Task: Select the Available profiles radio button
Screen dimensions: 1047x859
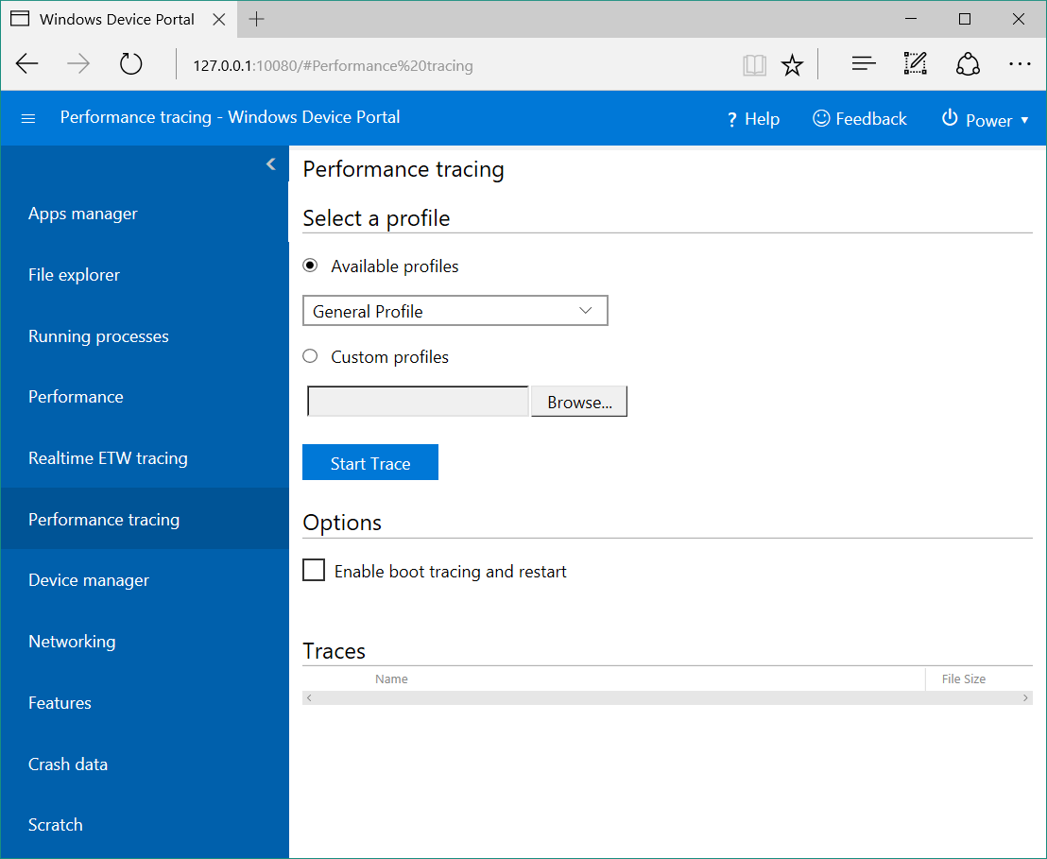Action: pyautogui.click(x=310, y=266)
